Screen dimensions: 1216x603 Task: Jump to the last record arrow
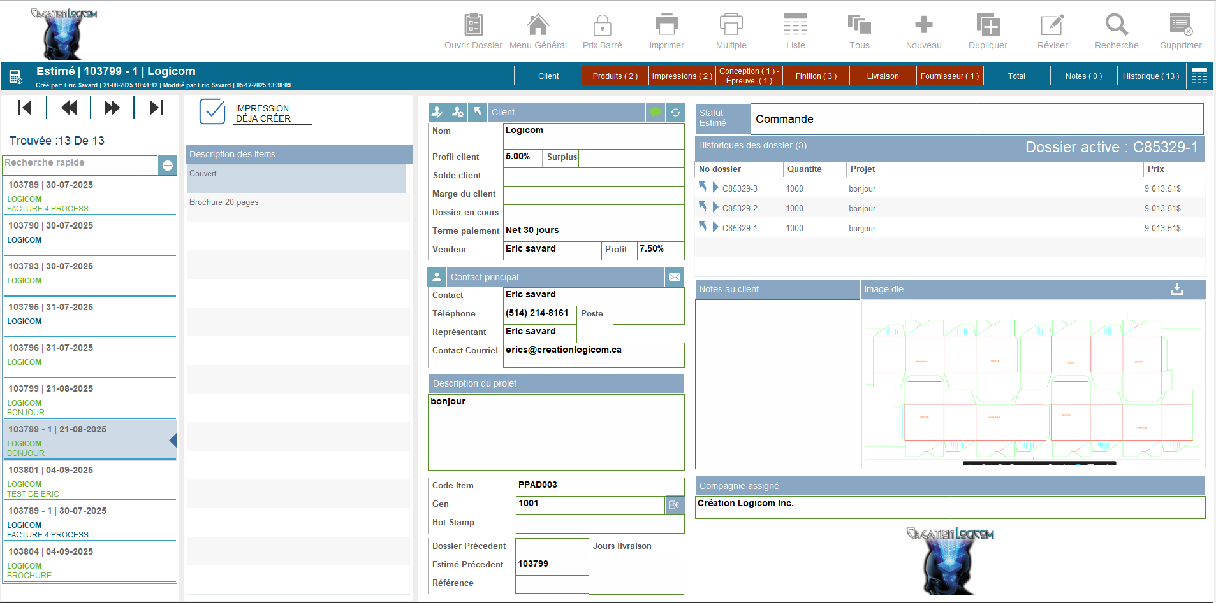pos(156,108)
